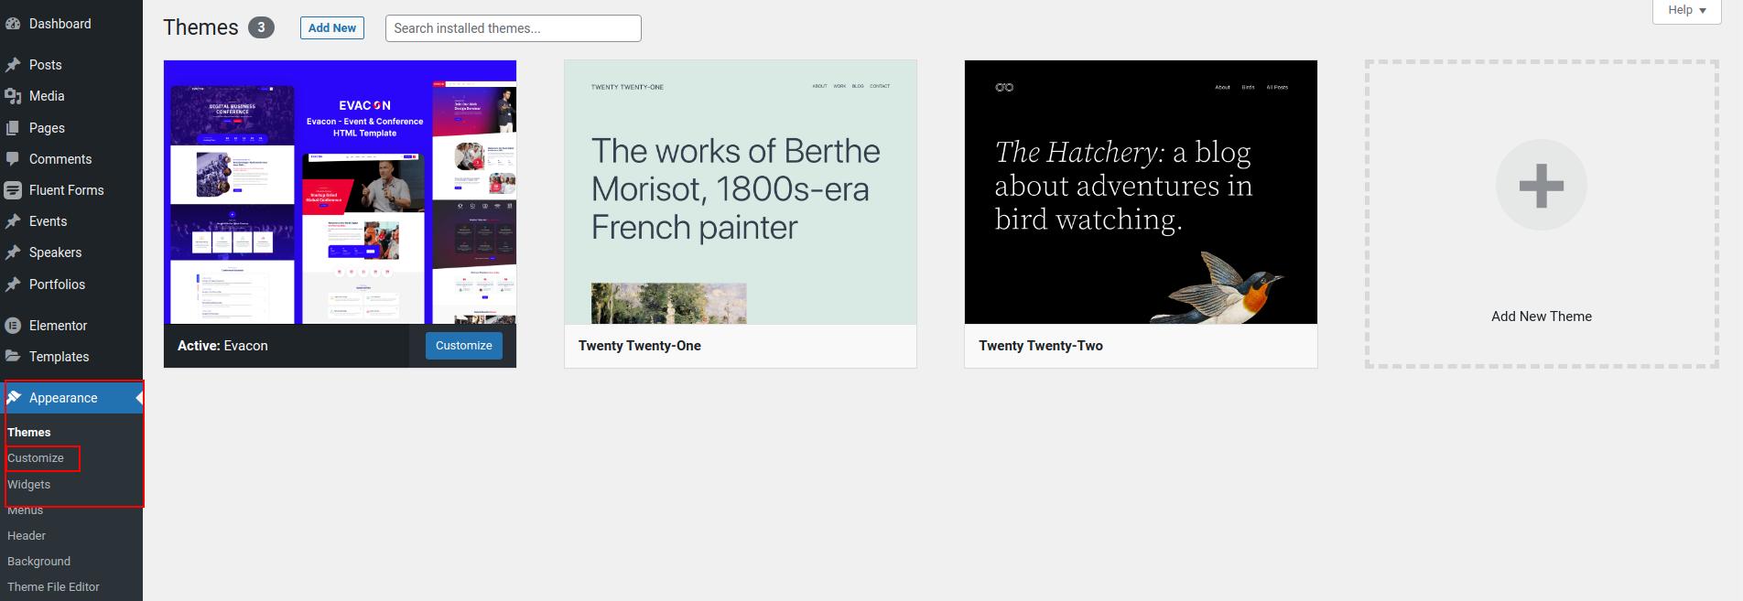Select the Evacon theme screenshot
The image size is (1743, 601).
point(340,192)
